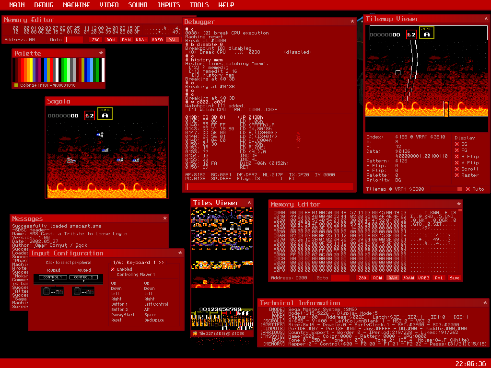Click the white tile selection box in Tilemap Viewer

[397, 73]
